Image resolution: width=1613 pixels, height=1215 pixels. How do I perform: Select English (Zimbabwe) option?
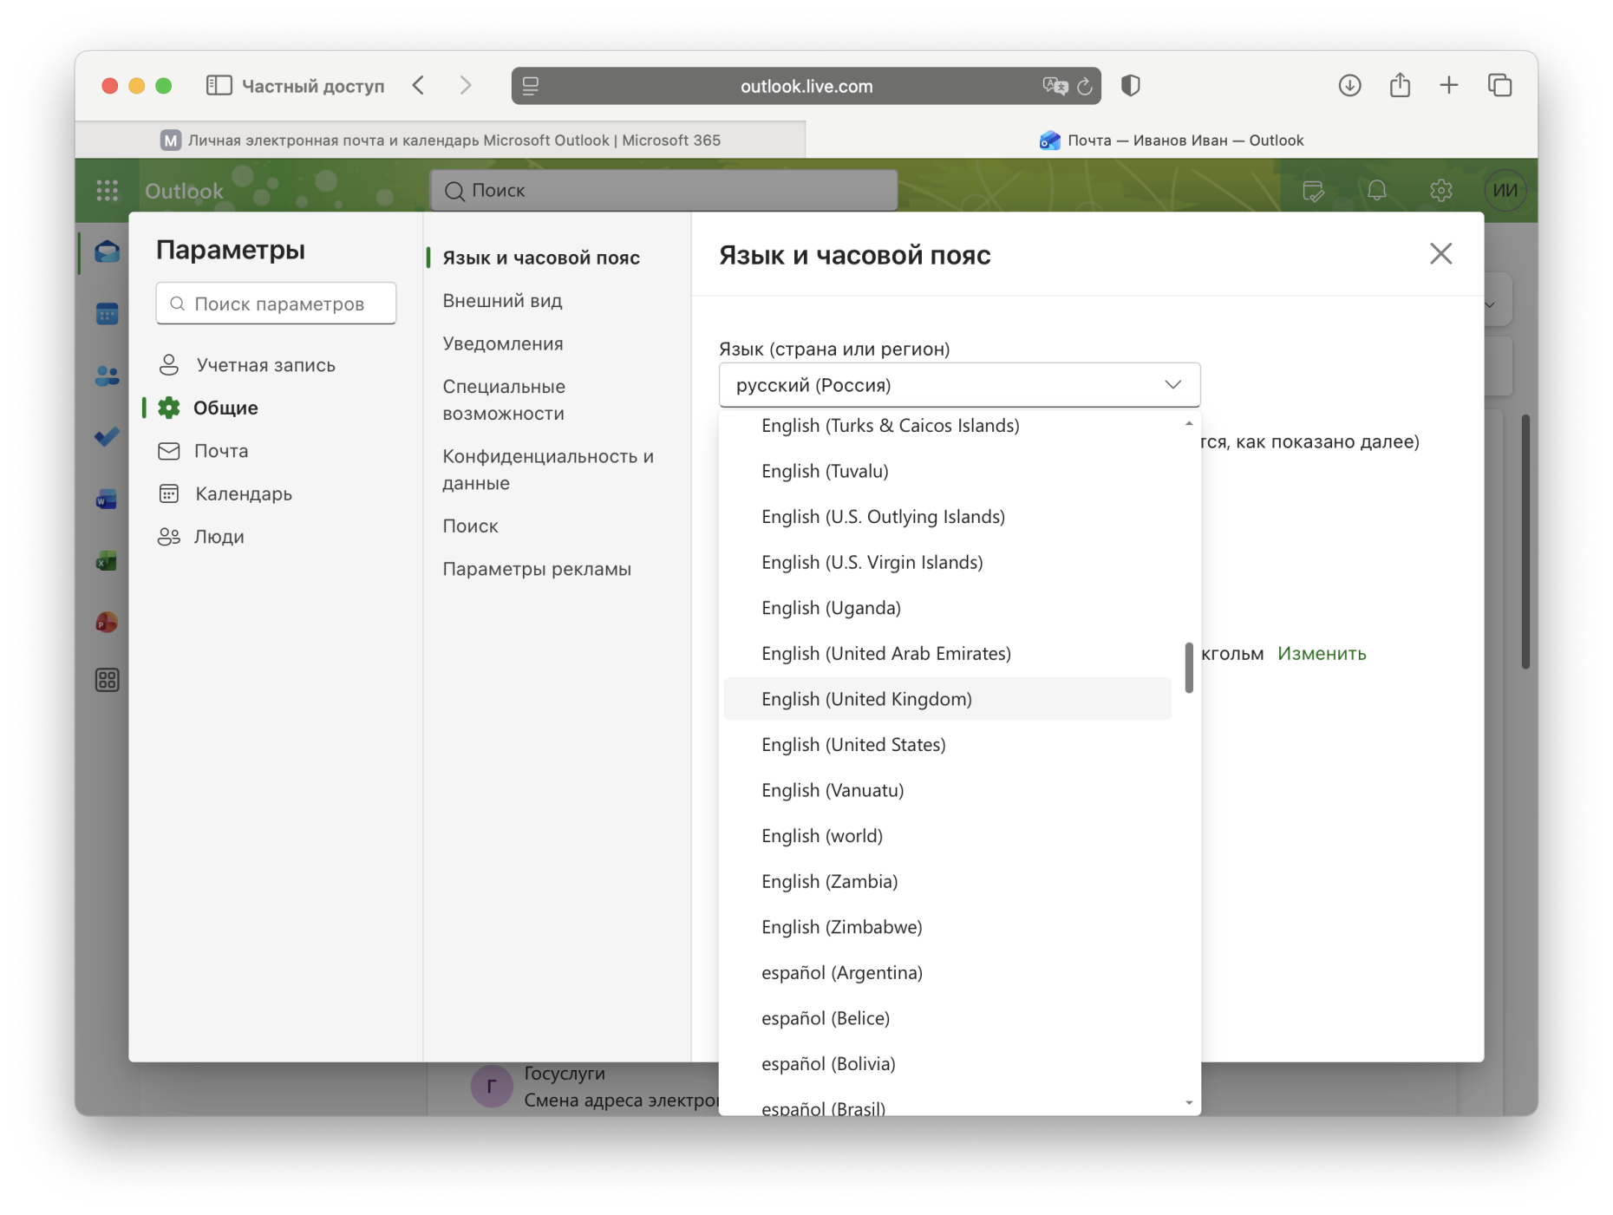coord(948,927)
